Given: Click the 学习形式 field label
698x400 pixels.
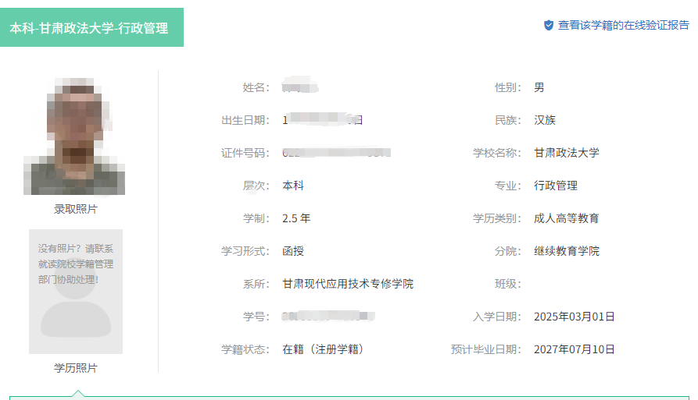Looking at the screenshot, I should (x=245, y=251).
